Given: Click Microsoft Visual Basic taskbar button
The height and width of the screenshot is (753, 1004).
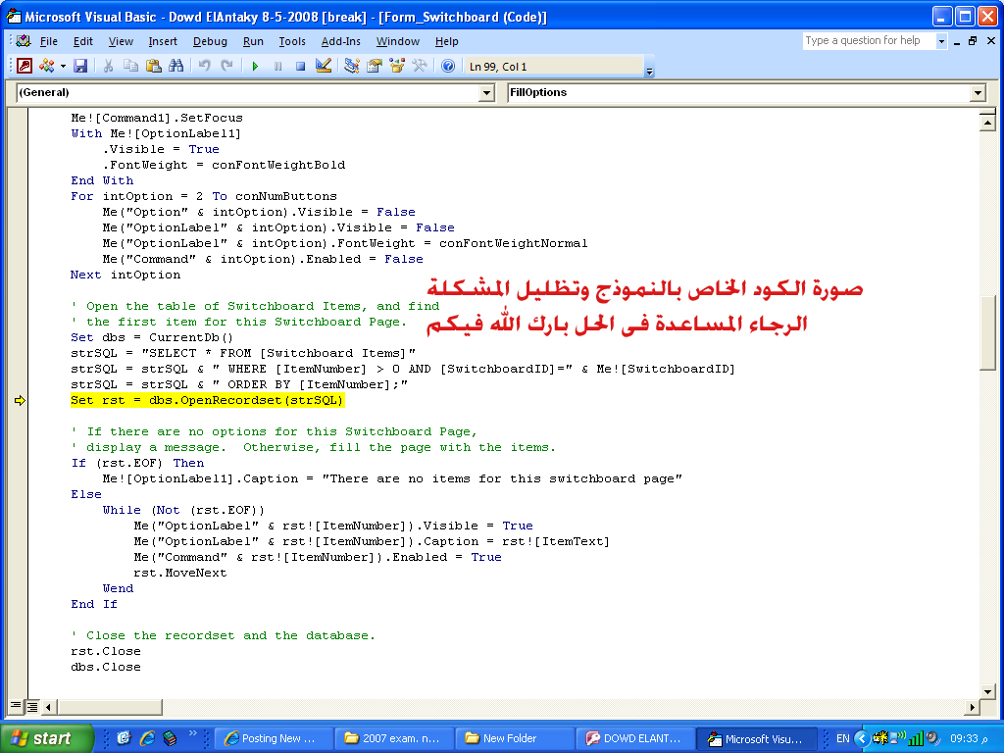Looking at the screenshot, I should click(756, 738).
